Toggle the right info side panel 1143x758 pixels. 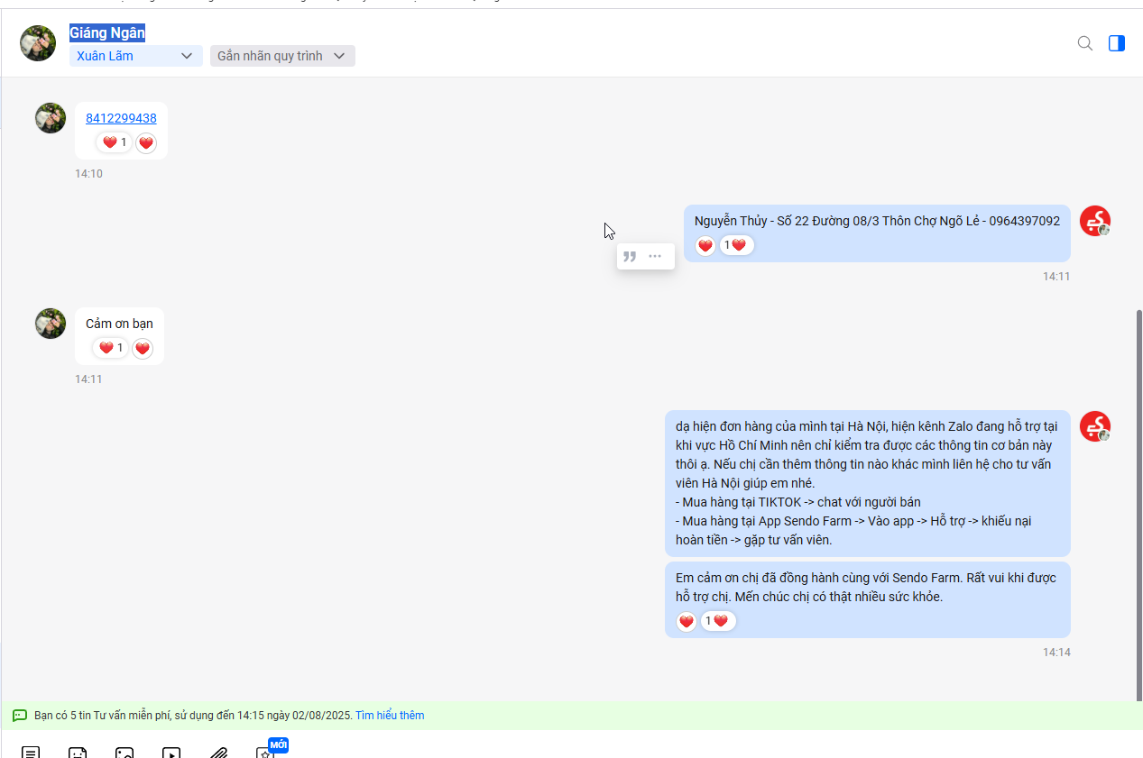pyautogui.click(x=1117, y=43)
